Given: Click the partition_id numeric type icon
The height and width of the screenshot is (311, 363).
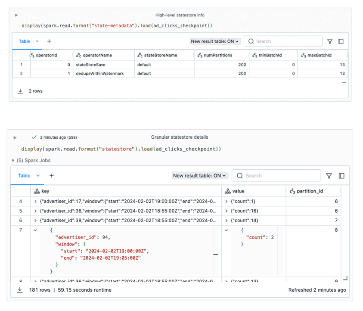Looking at the screenshot, I should pyautogui.click(x=292, y=191).
